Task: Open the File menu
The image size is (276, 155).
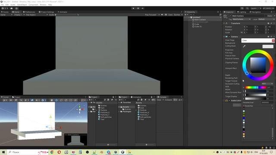Action: 2,5
